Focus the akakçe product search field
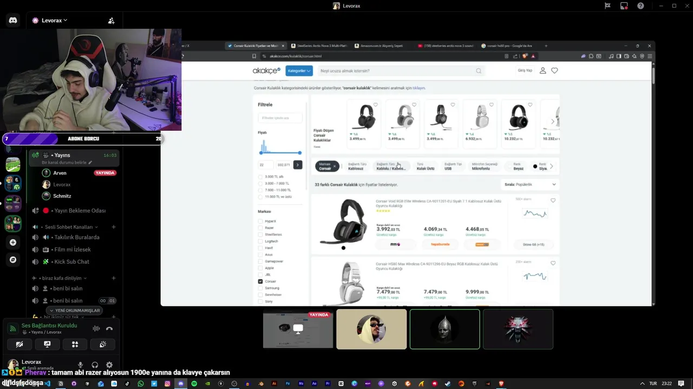The height and width of the screenshot is (389, 693). [400, 71]
